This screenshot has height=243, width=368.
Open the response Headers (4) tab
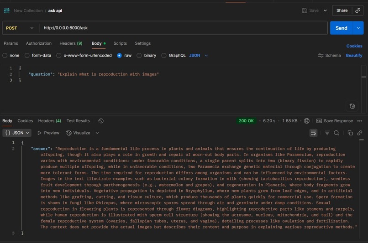point(49,121)
